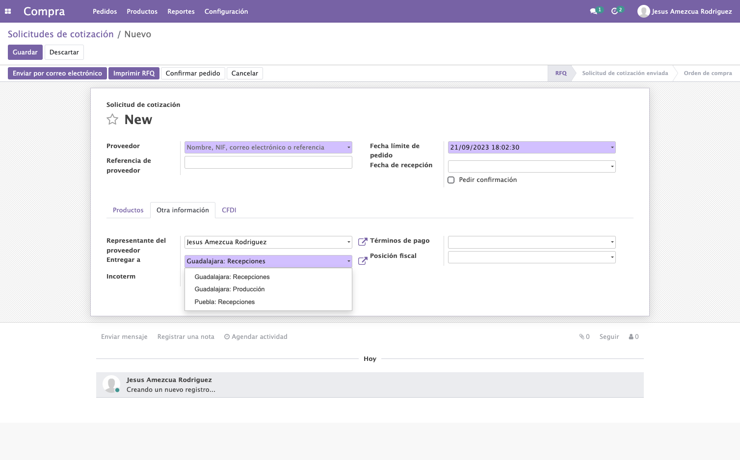Open the Pedidos menu

coord(105,11)
